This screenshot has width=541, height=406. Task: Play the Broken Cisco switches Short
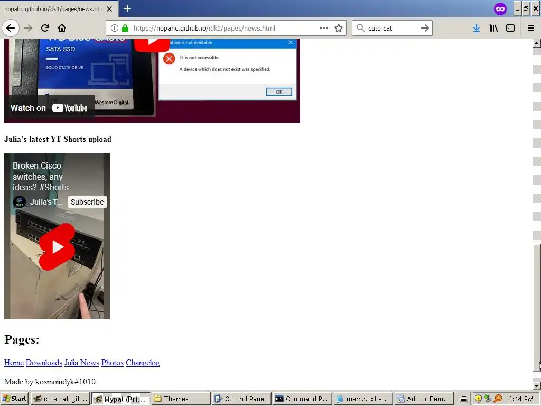(x=57, y=246)
